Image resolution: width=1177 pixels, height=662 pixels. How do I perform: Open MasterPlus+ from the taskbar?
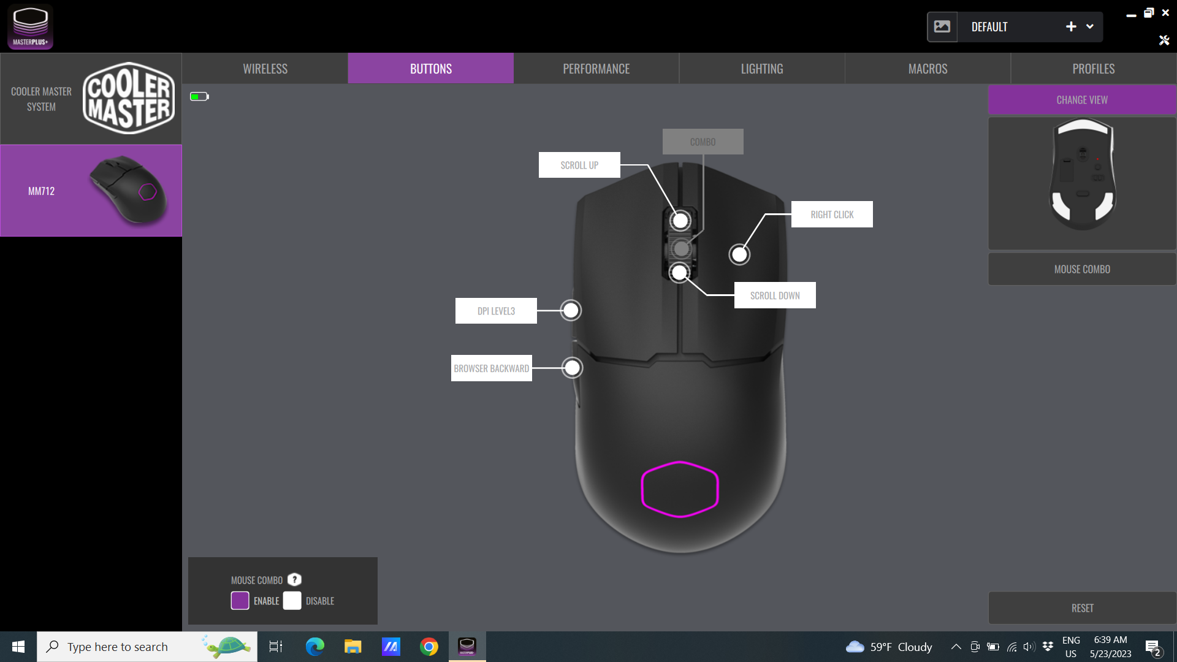tap(467, 646)
